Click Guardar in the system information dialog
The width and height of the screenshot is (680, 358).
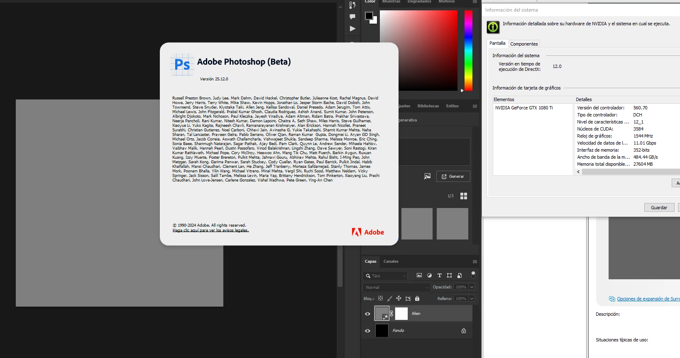click(659, 208)
